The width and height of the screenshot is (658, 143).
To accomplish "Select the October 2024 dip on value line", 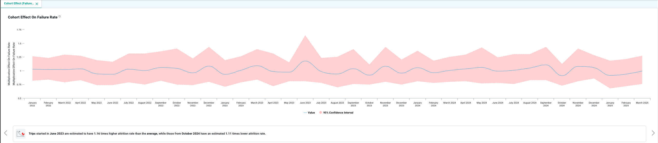I will click(x=562, y=76).
